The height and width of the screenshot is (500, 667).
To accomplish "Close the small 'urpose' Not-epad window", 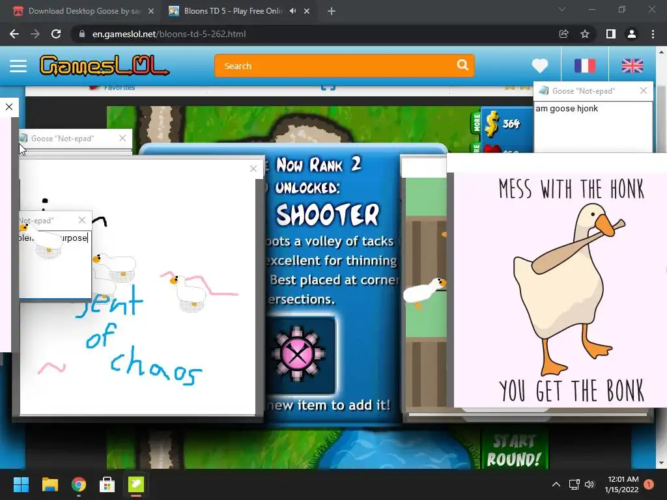I will [x=82, y=220].
